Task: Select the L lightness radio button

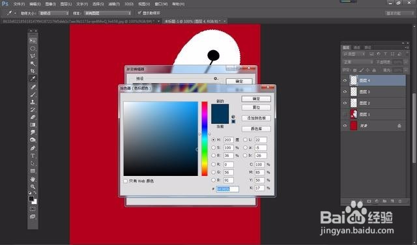Action: coord(245,139)
